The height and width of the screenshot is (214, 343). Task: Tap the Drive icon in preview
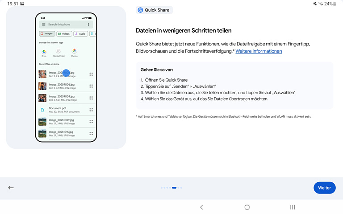44,52
